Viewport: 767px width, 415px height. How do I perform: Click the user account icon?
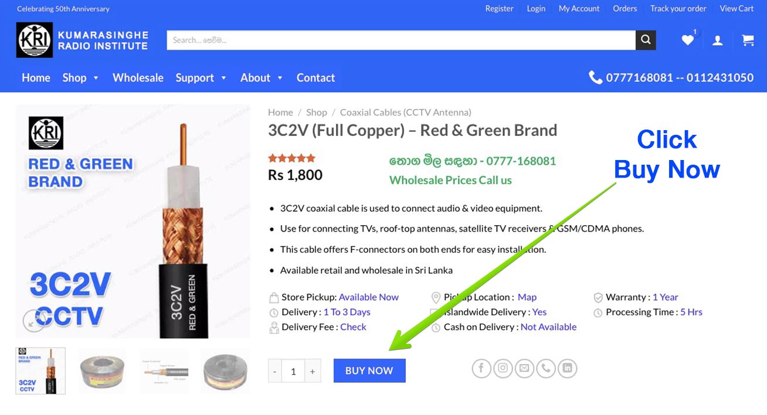click(717, 40)
